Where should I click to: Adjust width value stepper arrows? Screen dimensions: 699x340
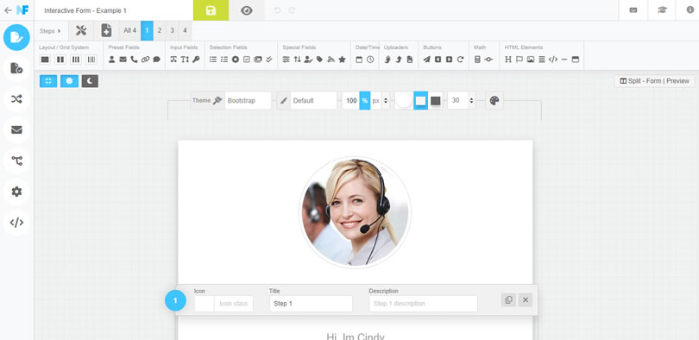(x=385, y=101)
